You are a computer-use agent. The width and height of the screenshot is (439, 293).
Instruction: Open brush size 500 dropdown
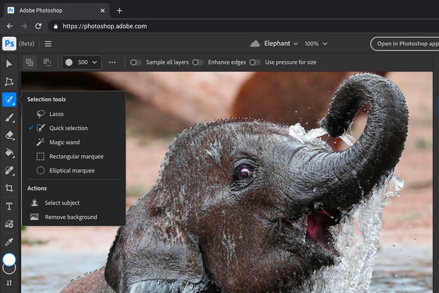[81, 62]
